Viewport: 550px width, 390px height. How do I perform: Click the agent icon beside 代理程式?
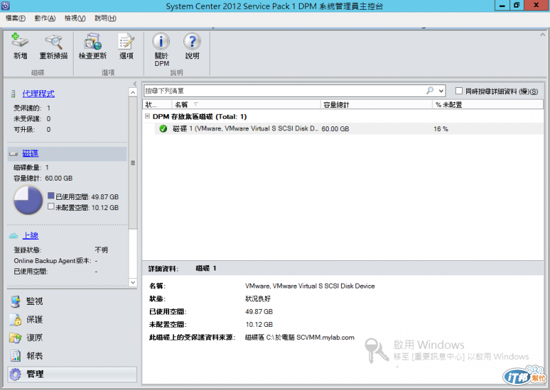(13, 93)
